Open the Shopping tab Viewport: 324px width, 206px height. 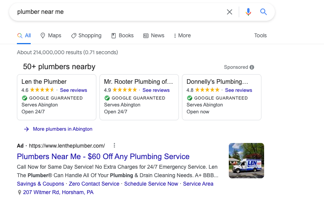(86, 36)
